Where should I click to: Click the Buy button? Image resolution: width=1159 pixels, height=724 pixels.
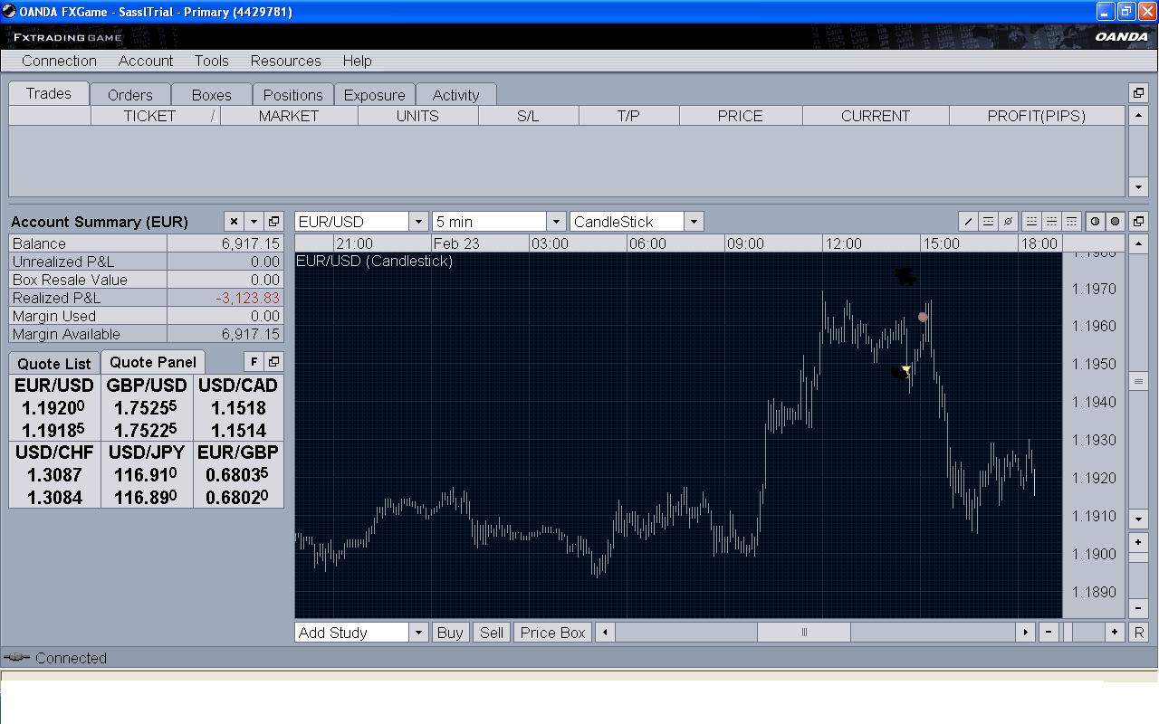[450, 633]
